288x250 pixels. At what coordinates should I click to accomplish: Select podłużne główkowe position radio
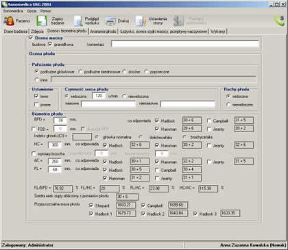(x=36, y=72)
